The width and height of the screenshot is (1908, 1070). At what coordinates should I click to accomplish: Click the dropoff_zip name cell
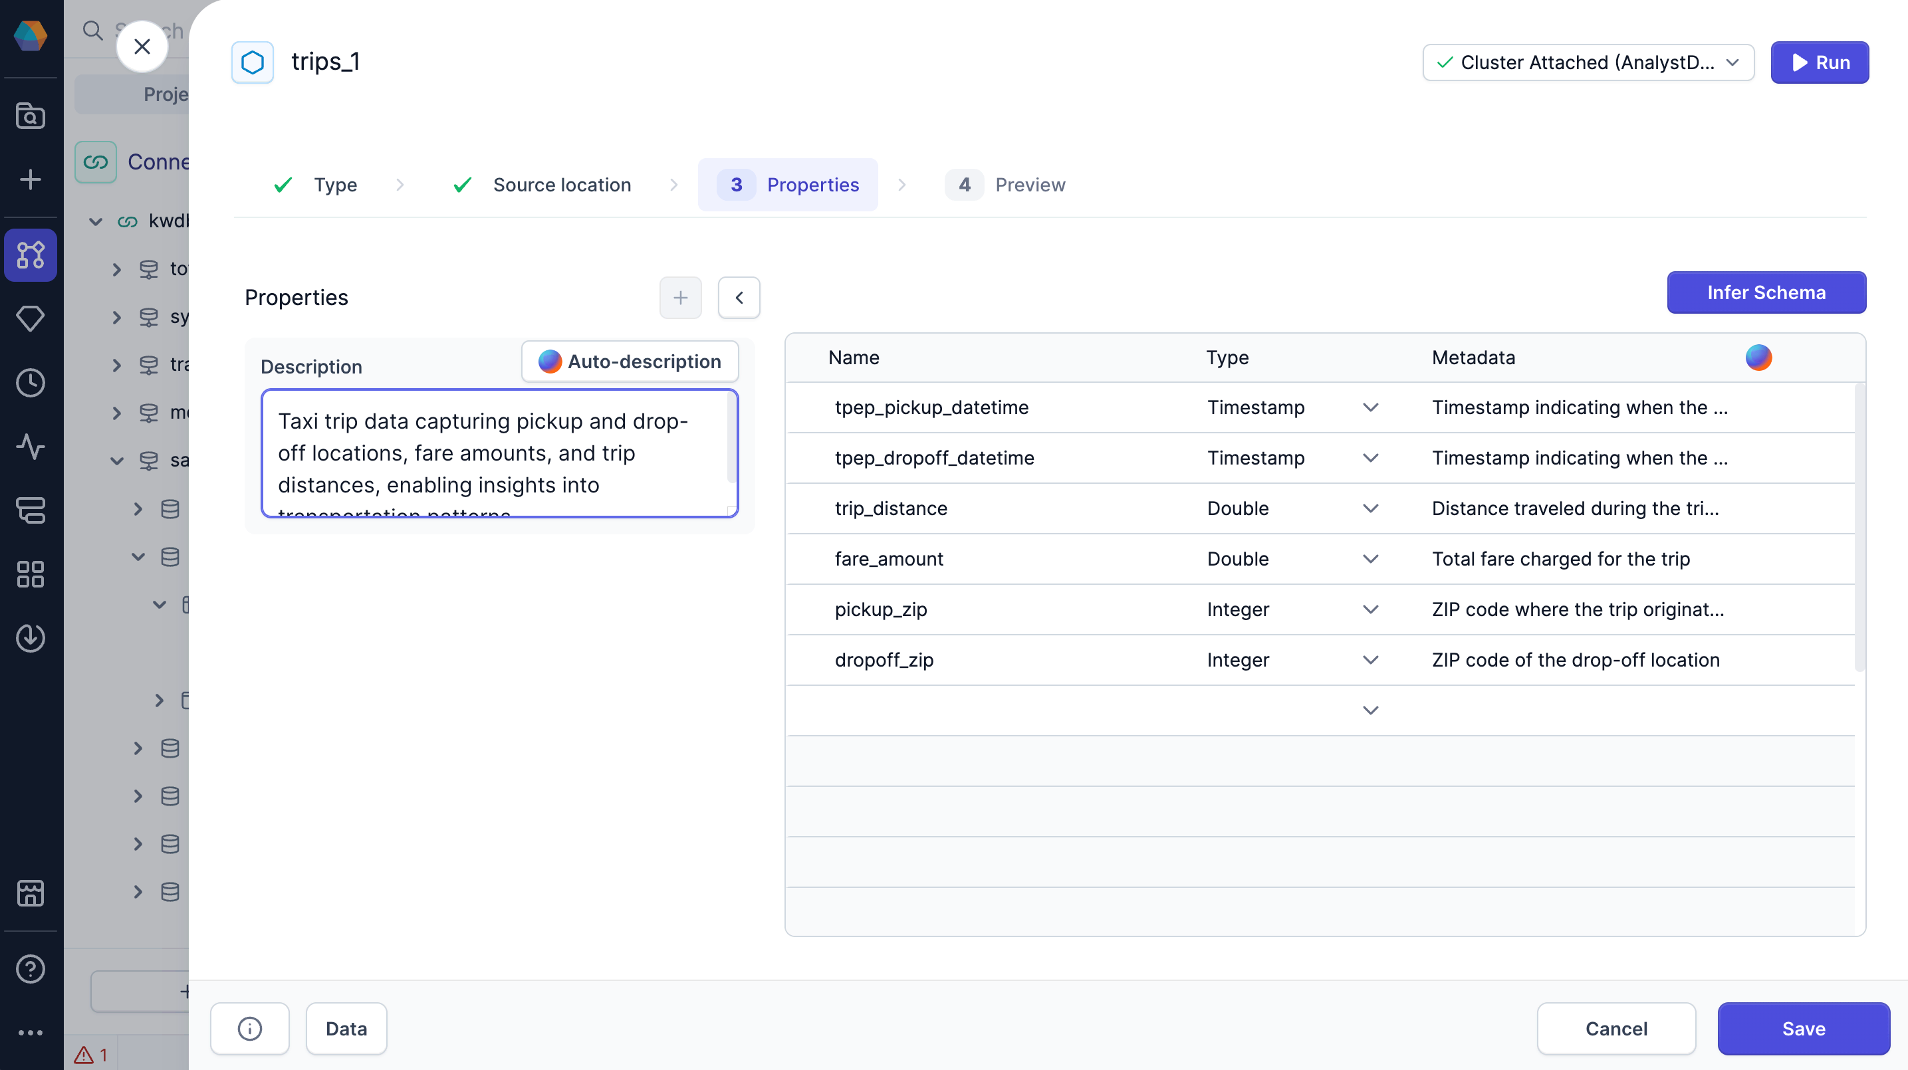coord(884,659)
